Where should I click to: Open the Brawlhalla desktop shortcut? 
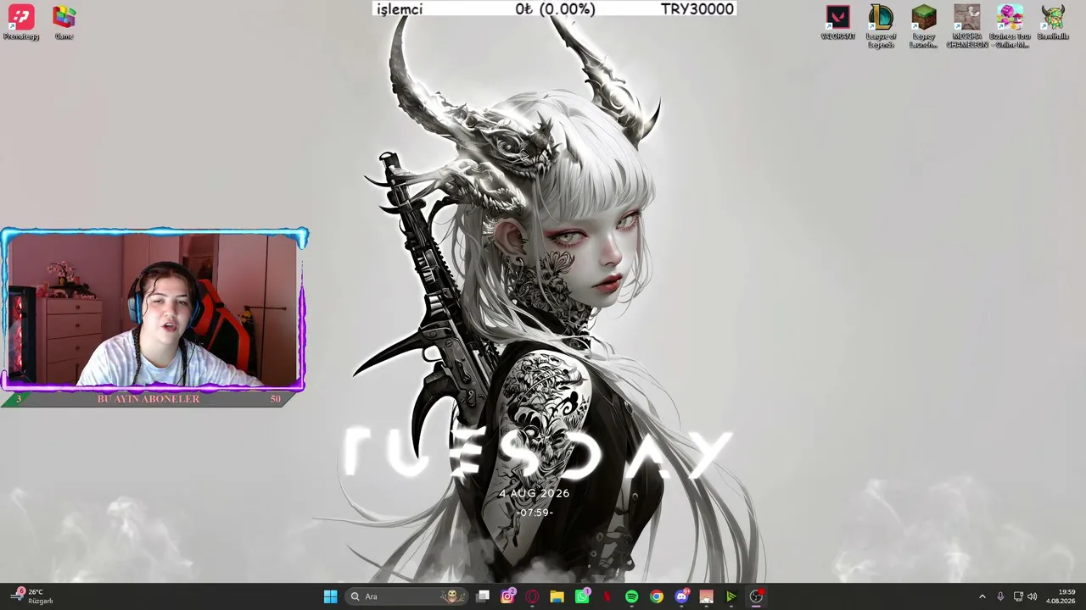click(x=1053, y=23)
